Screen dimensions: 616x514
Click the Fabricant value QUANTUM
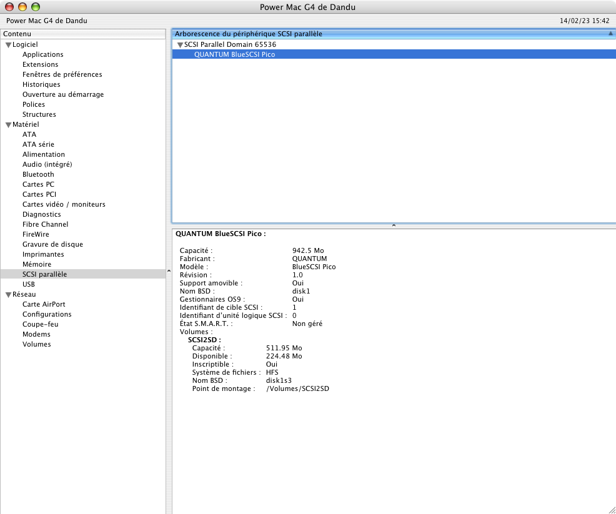310,259
